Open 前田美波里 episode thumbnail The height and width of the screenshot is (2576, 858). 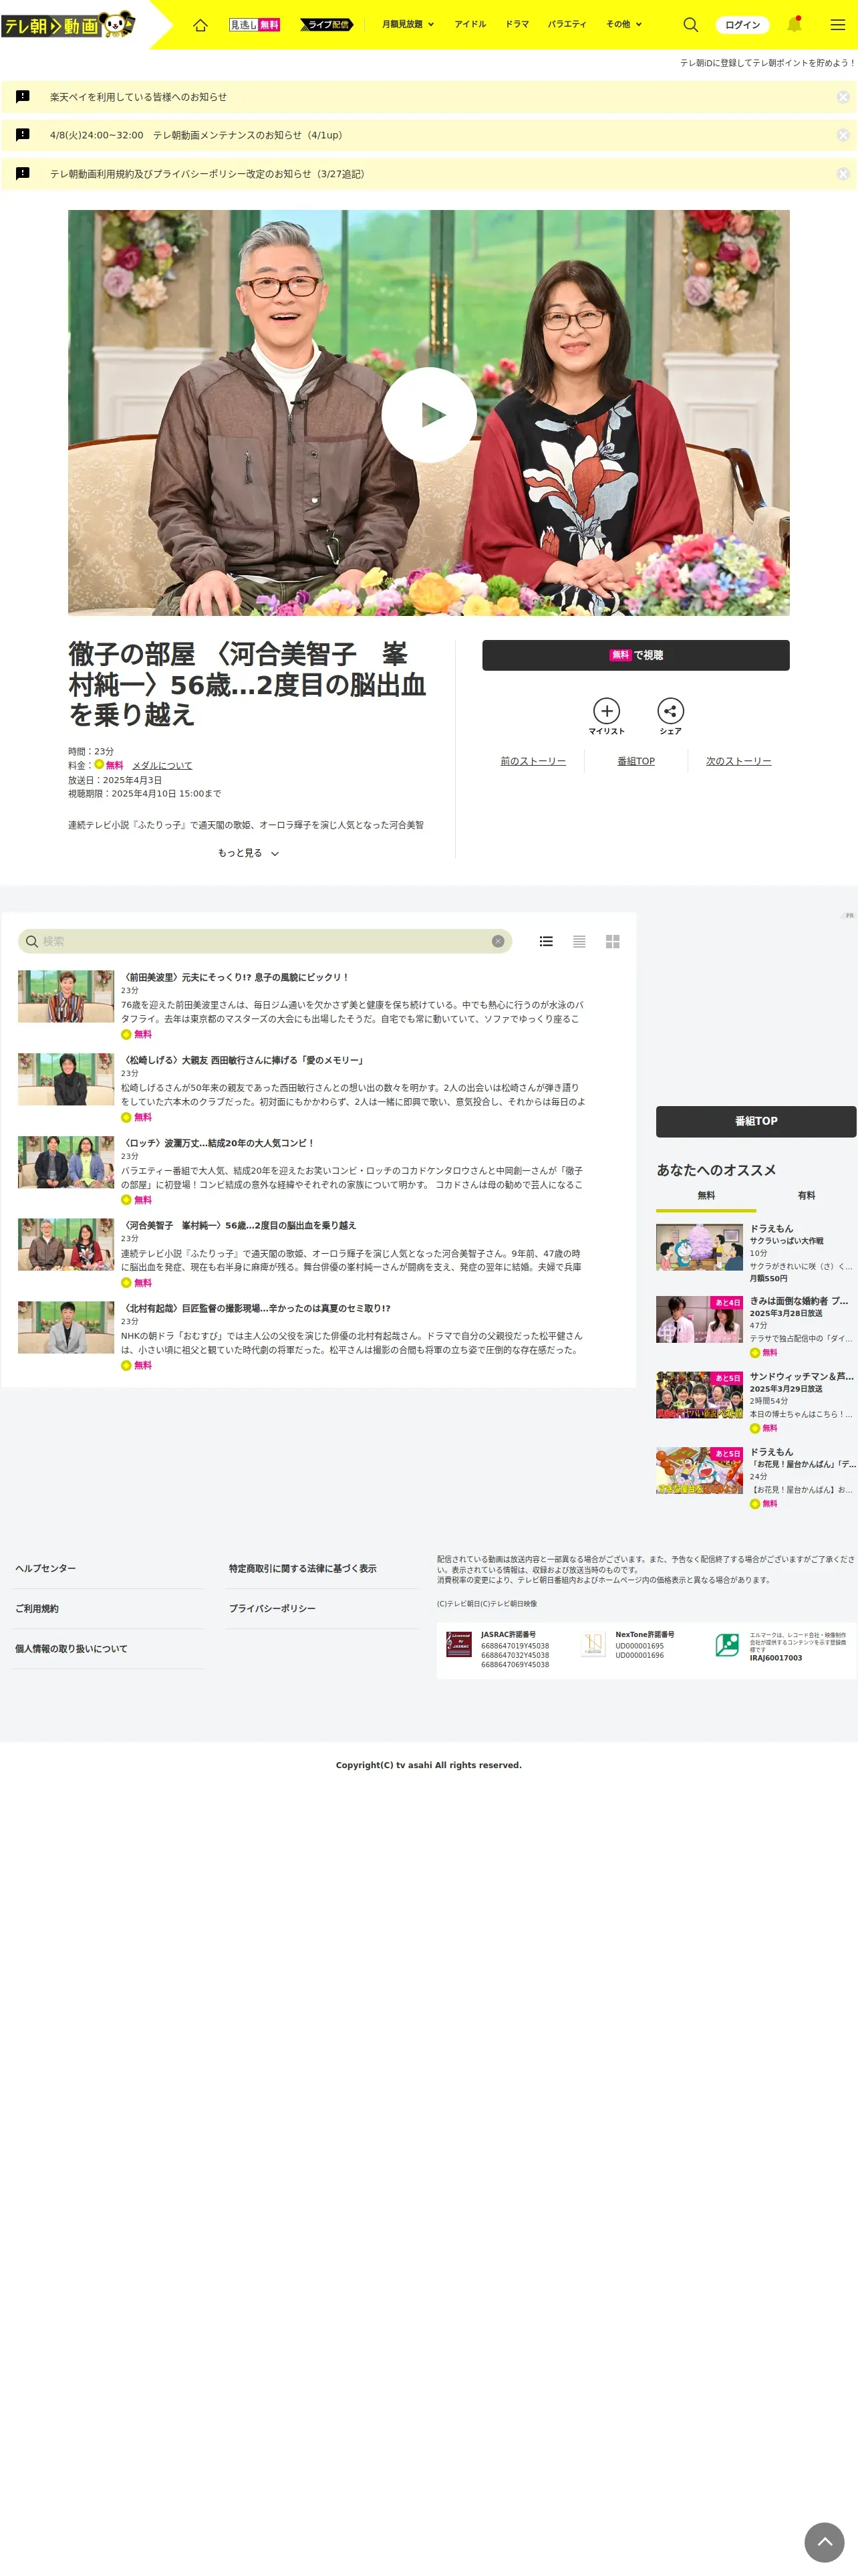coord(66,996)
